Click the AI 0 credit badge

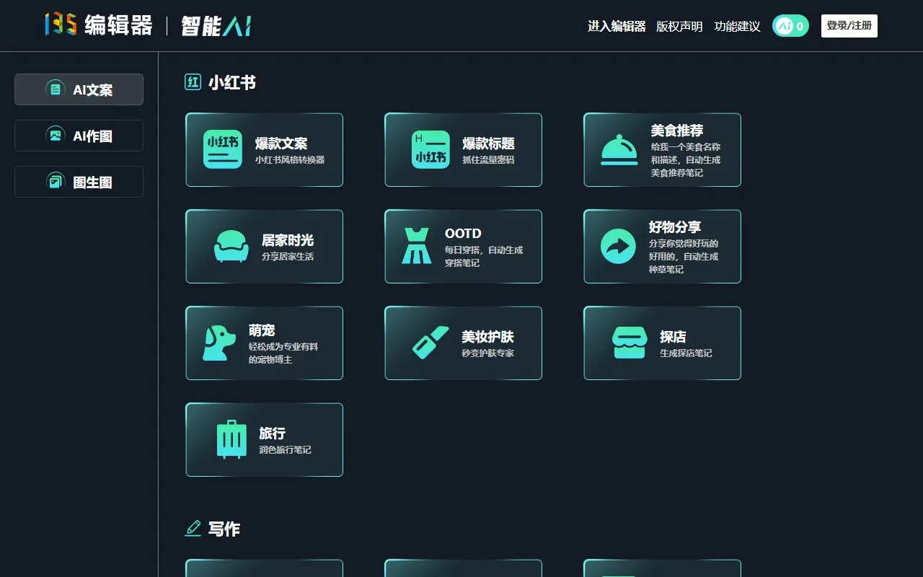pyautogui.click(x=790, y=25)
